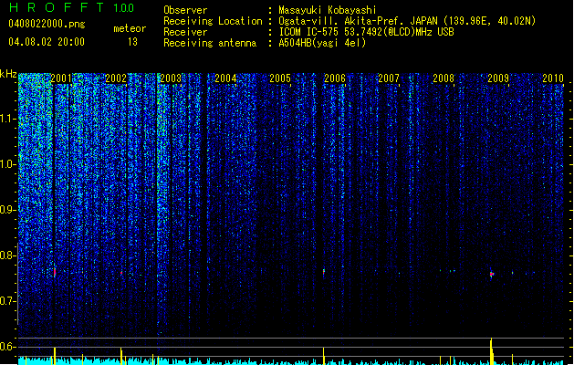Click the 2003 time marker
Image resolution: width=574 pixels, height=365 pixels.
click(171, 78)
